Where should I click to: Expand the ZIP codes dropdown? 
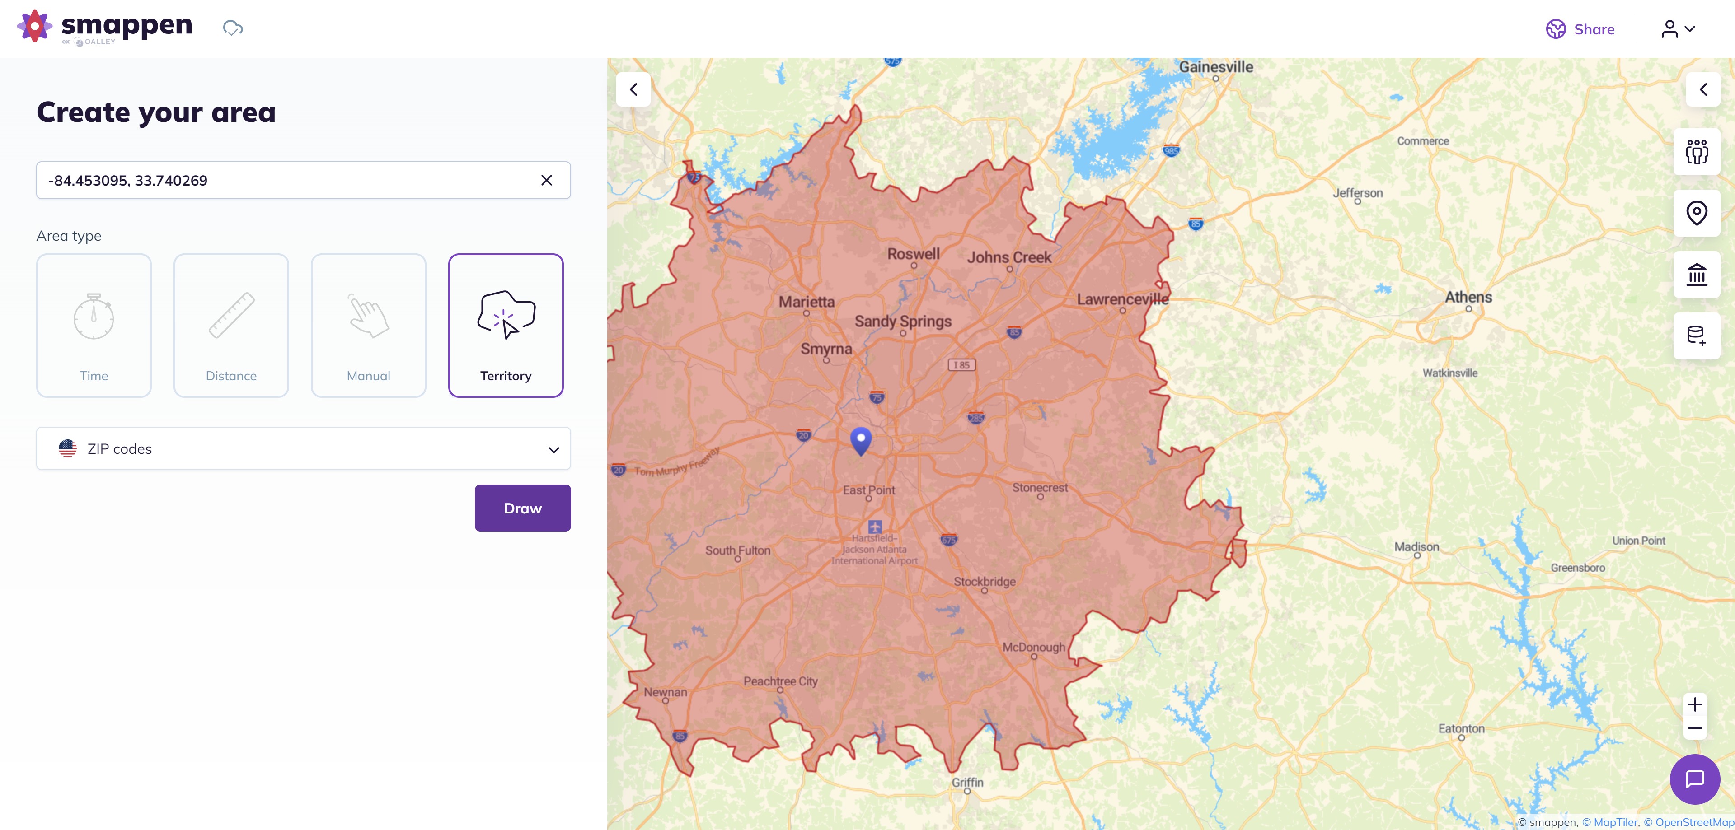(x=303, y=449)
